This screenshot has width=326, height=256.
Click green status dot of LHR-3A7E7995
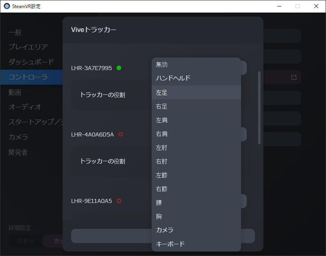pos(119,68)
